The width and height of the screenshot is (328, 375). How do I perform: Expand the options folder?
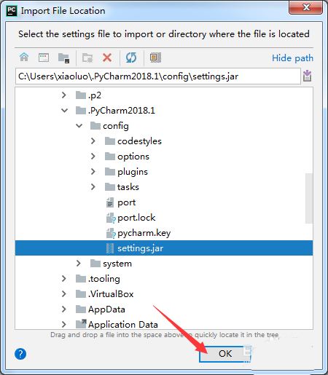(93, 157)
